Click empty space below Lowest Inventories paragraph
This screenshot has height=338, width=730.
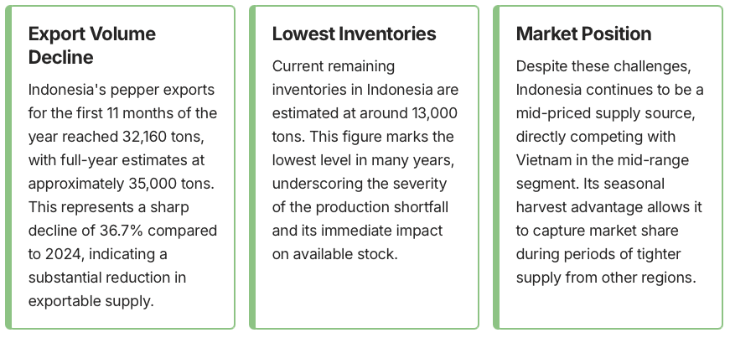(365, 294)
